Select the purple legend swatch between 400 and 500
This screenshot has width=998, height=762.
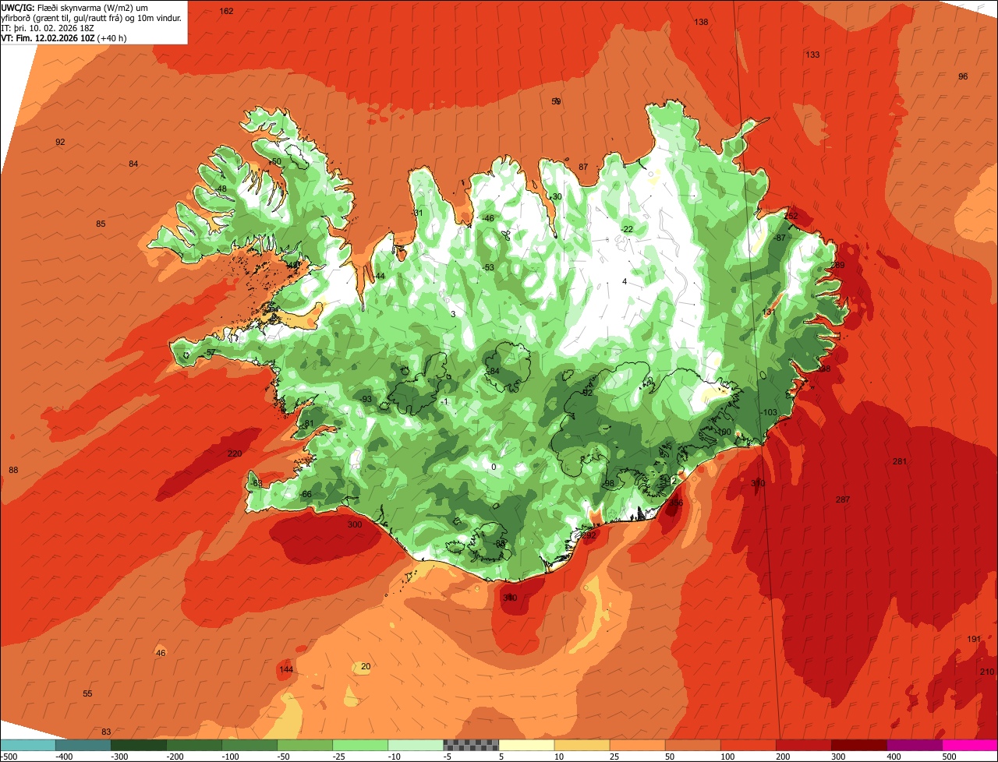click(x=915, y=744)
